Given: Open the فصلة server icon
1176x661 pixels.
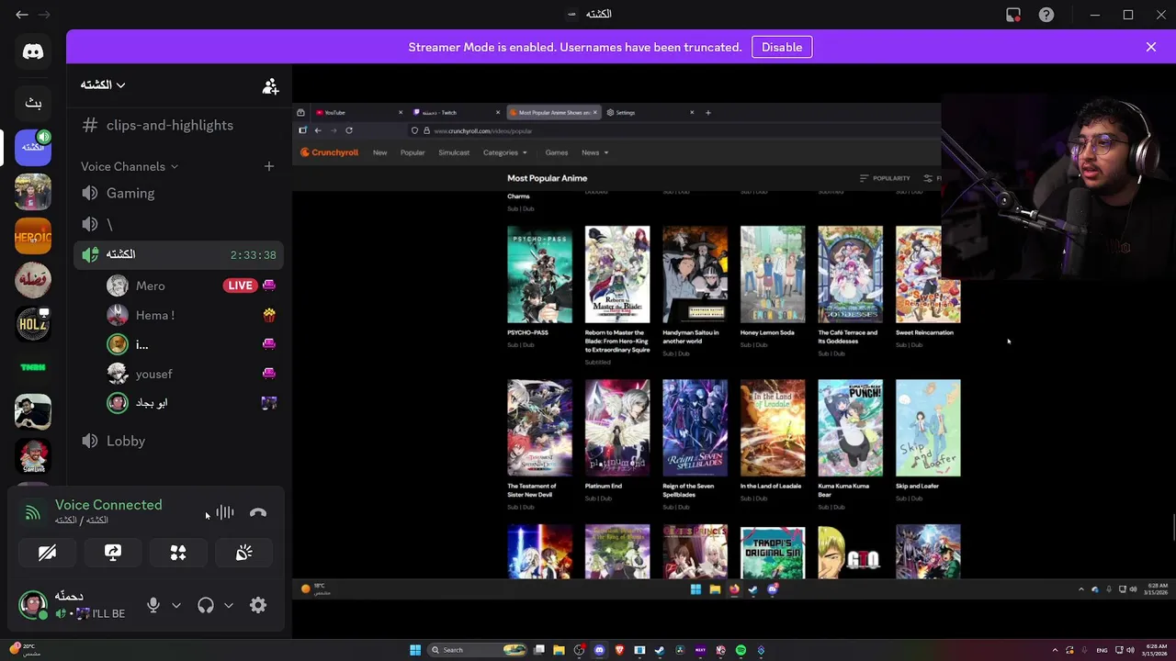Looking at the screenshot, I should [33, 280].
